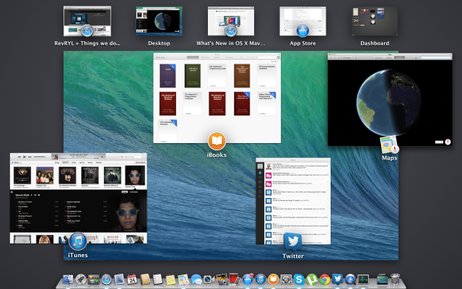
Task: Open Photo Booth red curtain dock icon
Action: click(234, 279)
